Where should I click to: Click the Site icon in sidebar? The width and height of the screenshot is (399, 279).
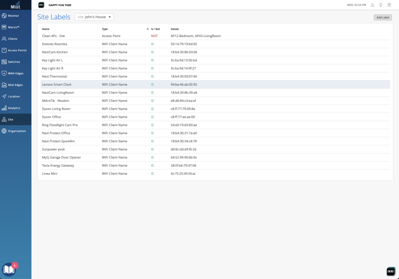click(4, 119)
